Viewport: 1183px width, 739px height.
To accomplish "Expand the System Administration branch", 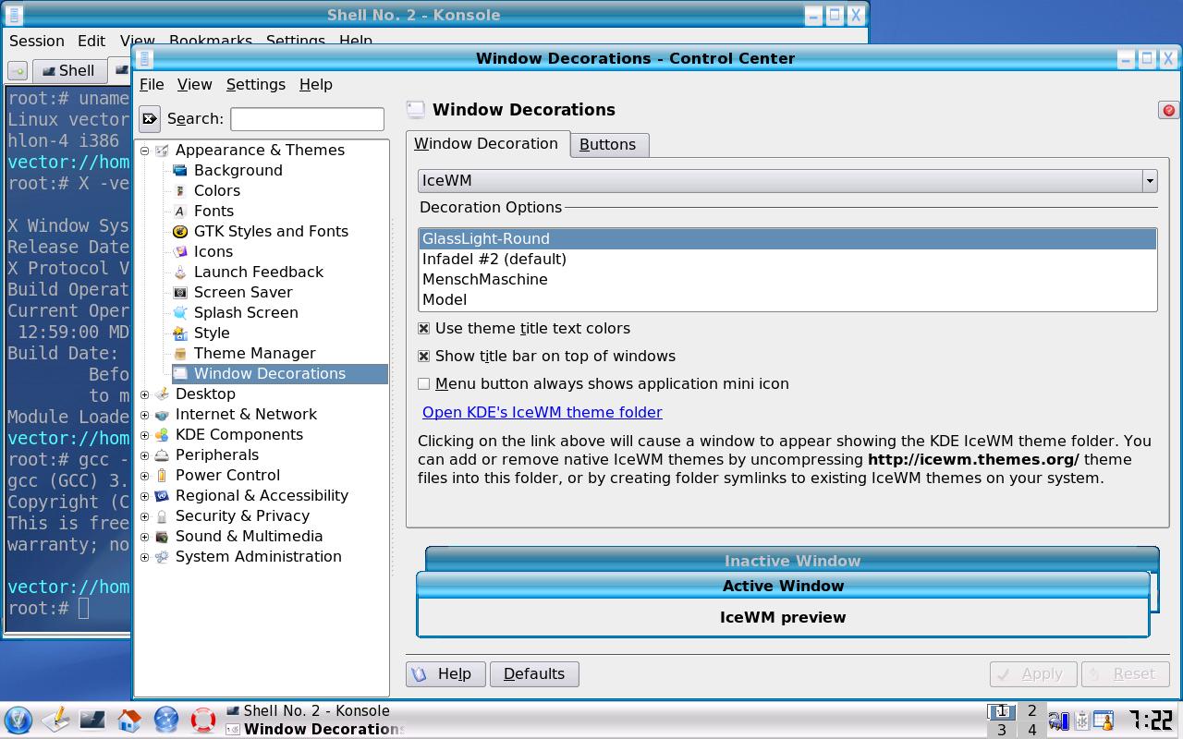I will tap(144, 556).
